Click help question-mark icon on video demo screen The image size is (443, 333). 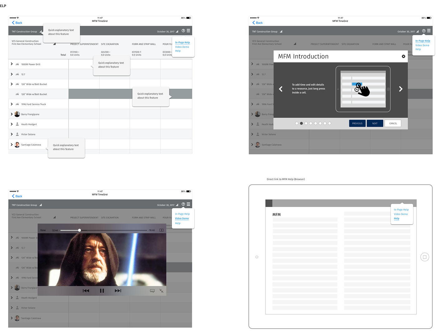183,204
